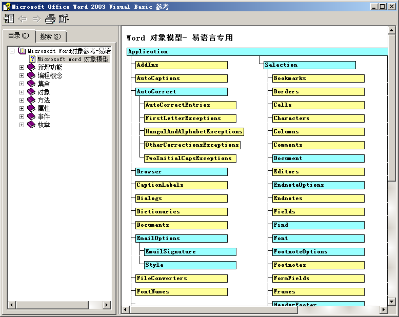The width and height of the screenshot is (399, 317).
Task: Click the question mark page icon in tree
Action: click(x=32, y=59)
